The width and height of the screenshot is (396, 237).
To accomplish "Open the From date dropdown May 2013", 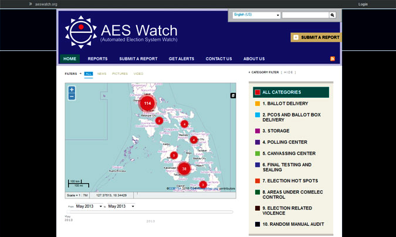I will pos(89,206).
